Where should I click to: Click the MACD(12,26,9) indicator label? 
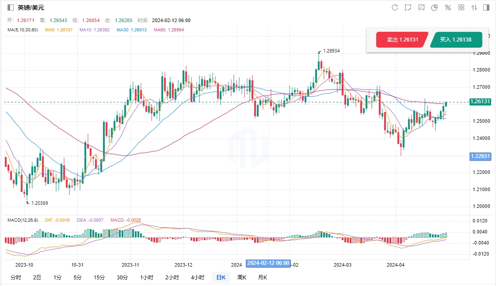pos(23,220)
